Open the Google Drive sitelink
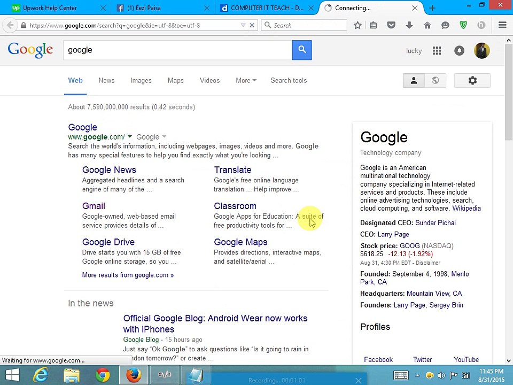This screenshot has width=513, height=385. pos(108,242)
